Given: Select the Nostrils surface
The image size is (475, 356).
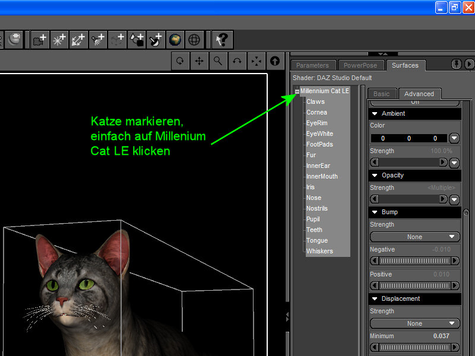Looking at the screenshot, I should [x=317, y=208].
